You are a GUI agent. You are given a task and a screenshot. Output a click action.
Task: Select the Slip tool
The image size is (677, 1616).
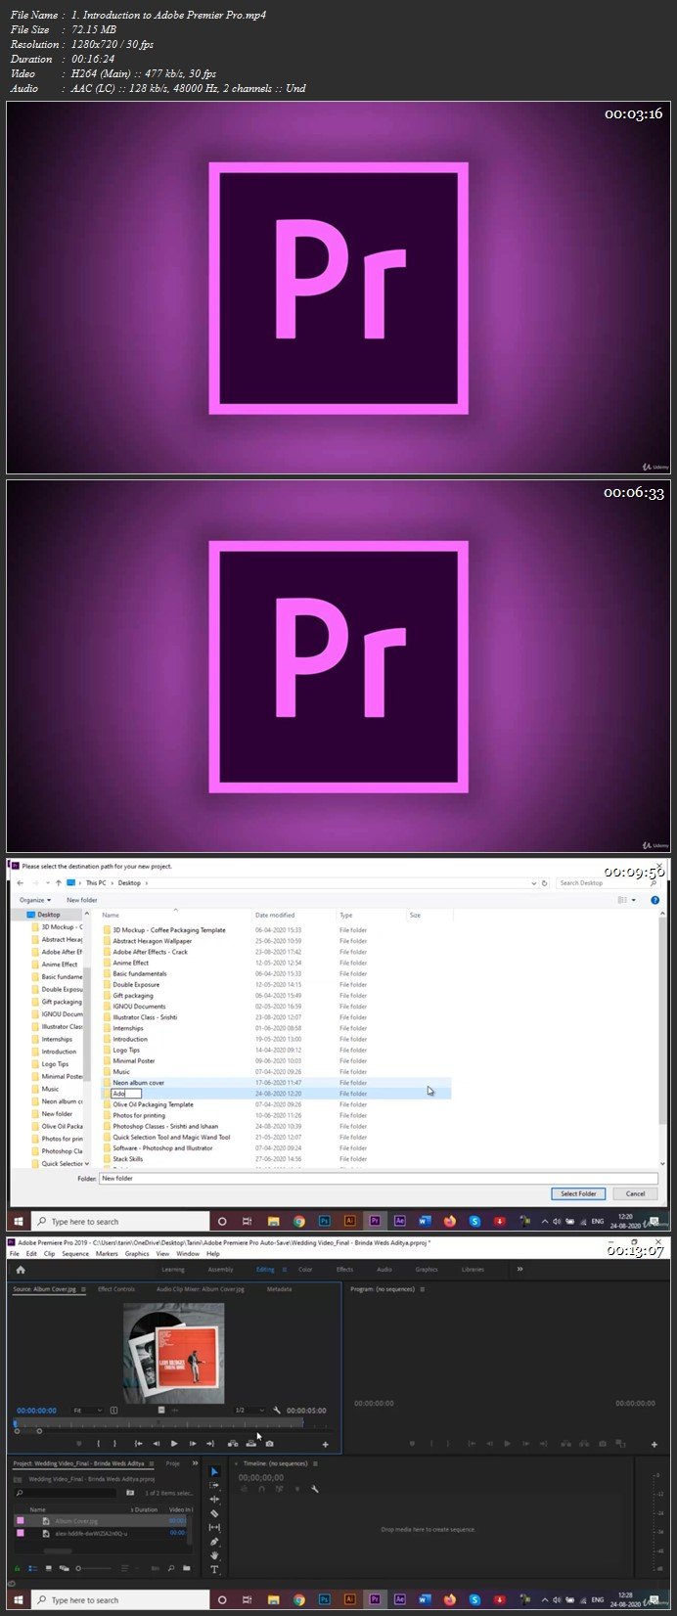click(x=215, y=1527)
